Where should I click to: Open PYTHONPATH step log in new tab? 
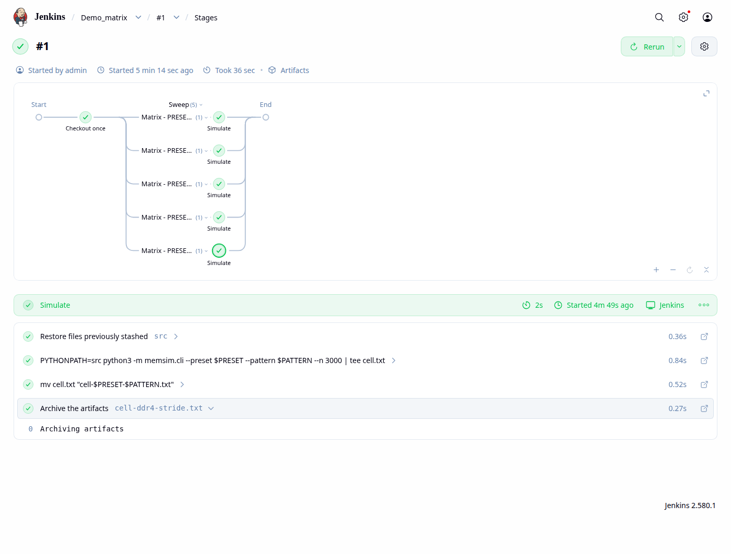704,360
